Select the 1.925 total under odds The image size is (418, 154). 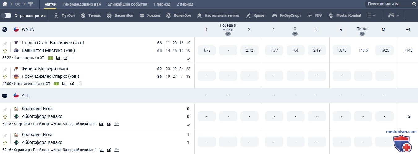(x=384, y=50)
